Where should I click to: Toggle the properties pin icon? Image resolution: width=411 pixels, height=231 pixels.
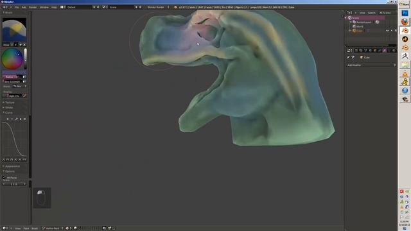tap(348, 57)
